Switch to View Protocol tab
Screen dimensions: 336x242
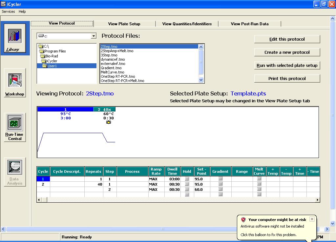[x=62, y=23]
